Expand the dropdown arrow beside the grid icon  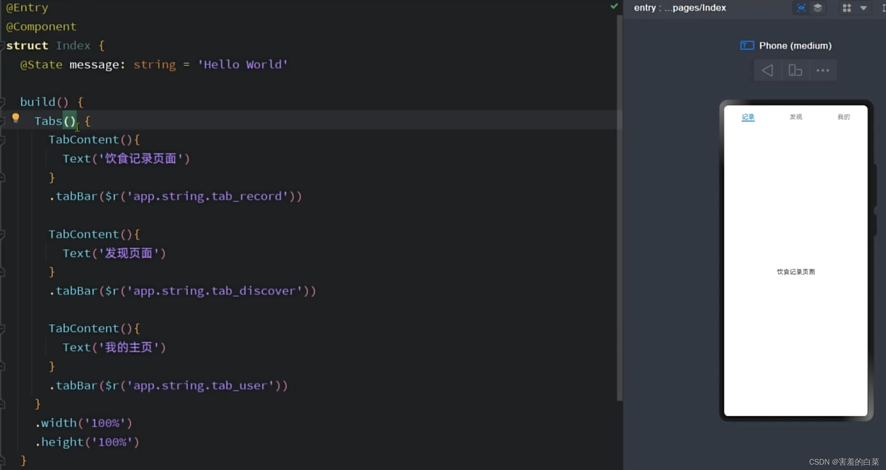863,8
